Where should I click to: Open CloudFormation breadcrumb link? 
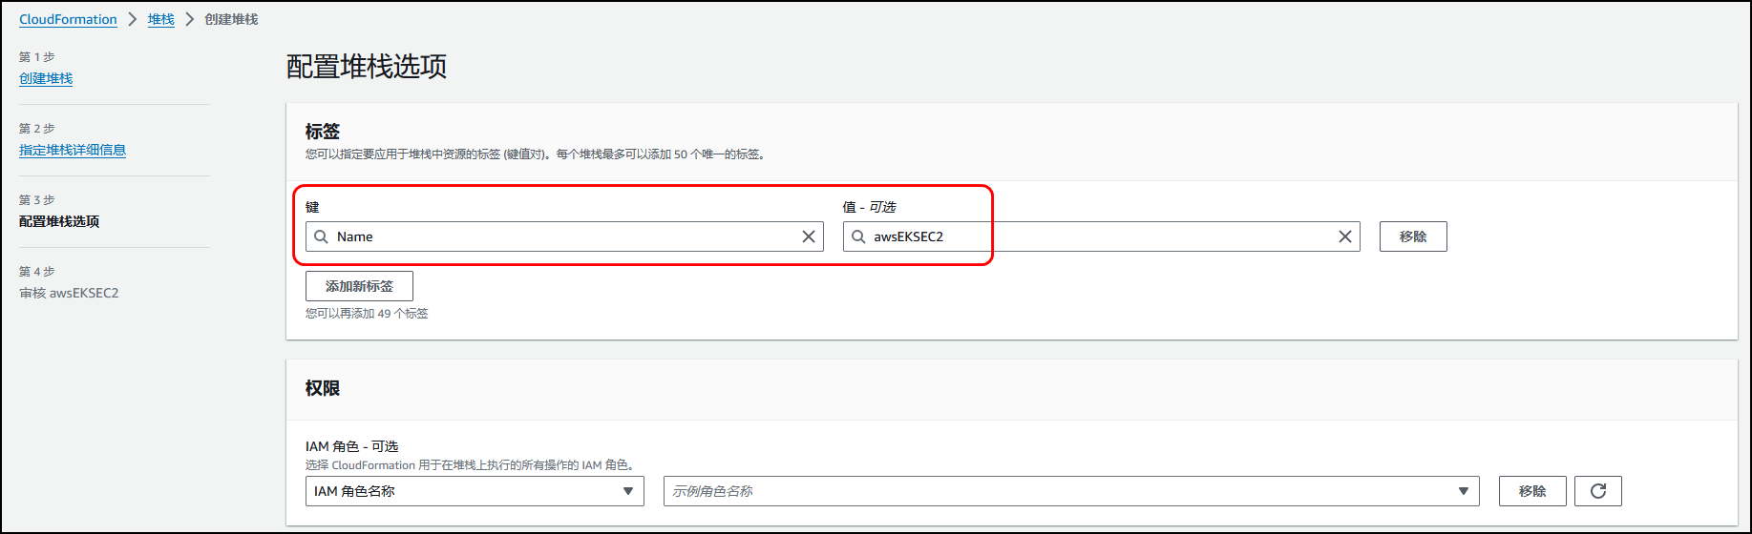(x=68, y=19)
